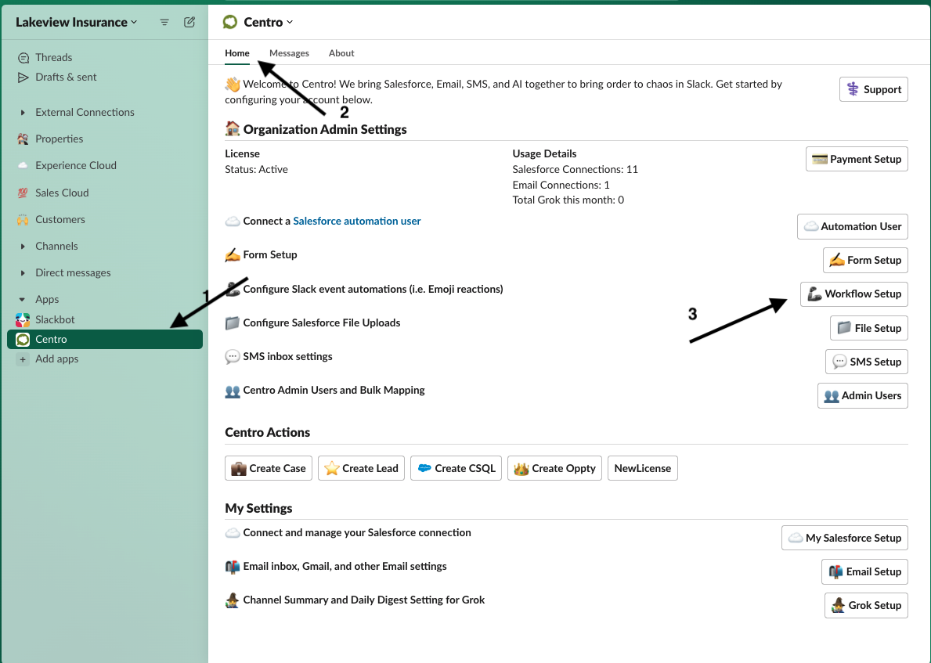Click the Automation User button
The width and height of the screenshot is (931, 663).
853,227
